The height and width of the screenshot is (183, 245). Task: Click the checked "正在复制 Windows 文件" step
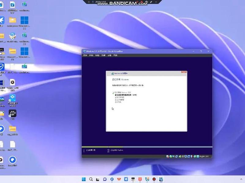(123, 93)
